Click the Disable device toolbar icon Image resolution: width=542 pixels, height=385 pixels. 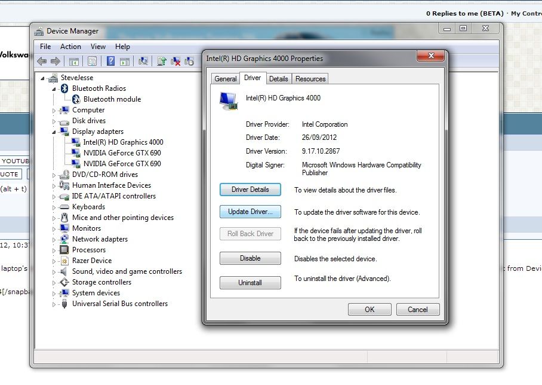(x=190, y=61)
